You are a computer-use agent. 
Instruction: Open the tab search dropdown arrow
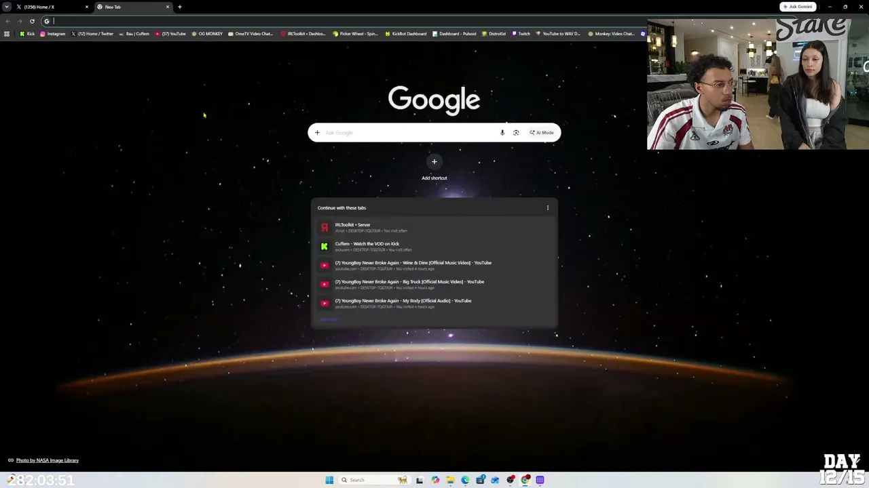coord(6,7)
